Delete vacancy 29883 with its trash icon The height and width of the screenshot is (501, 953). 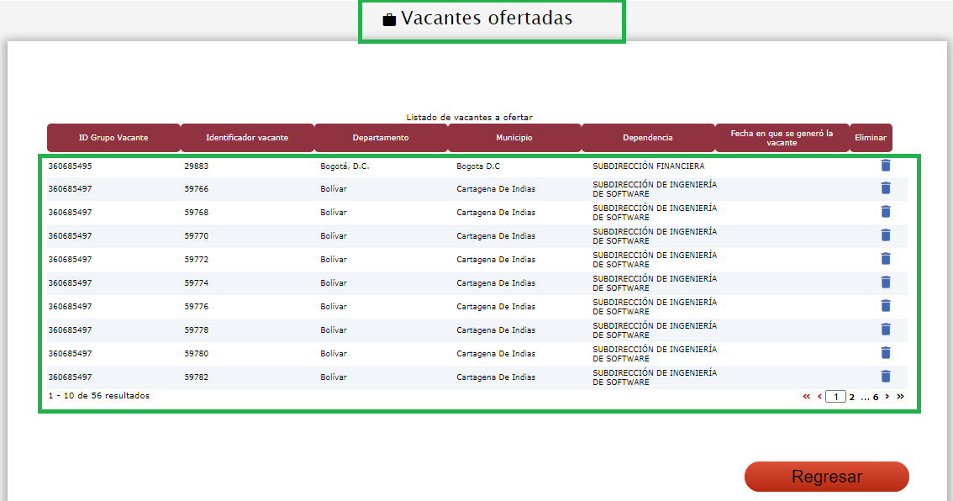885,166
